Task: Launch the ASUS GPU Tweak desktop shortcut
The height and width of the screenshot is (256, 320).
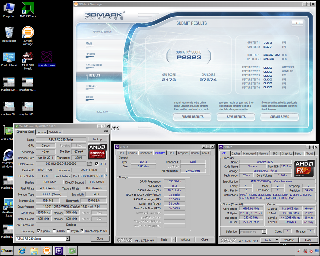Action: coord(28,61)
